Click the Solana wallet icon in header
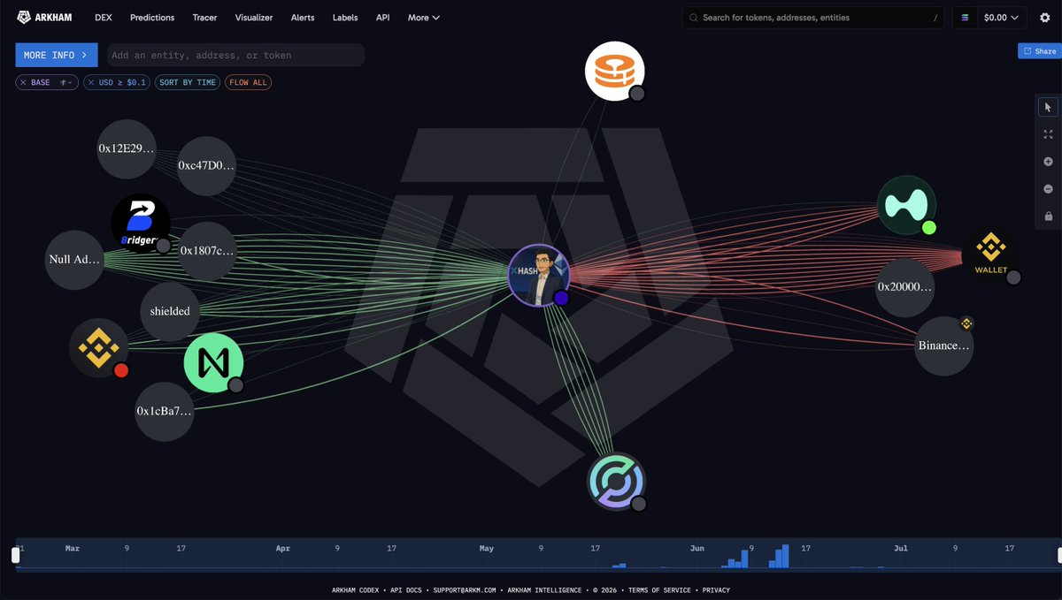Screen dimensions: 1062x600 (x=965, y=17)
